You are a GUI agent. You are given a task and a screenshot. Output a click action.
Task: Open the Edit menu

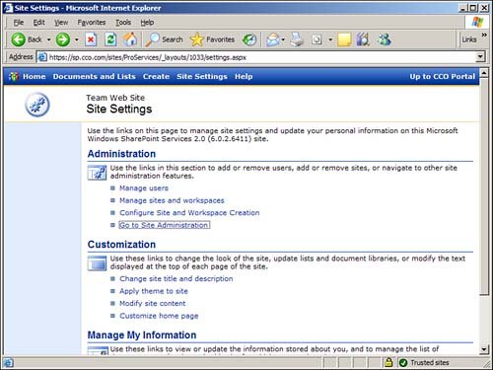point(38,23)
